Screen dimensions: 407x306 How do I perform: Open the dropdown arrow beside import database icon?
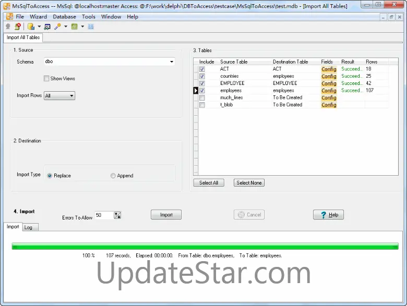coord(39,27)
